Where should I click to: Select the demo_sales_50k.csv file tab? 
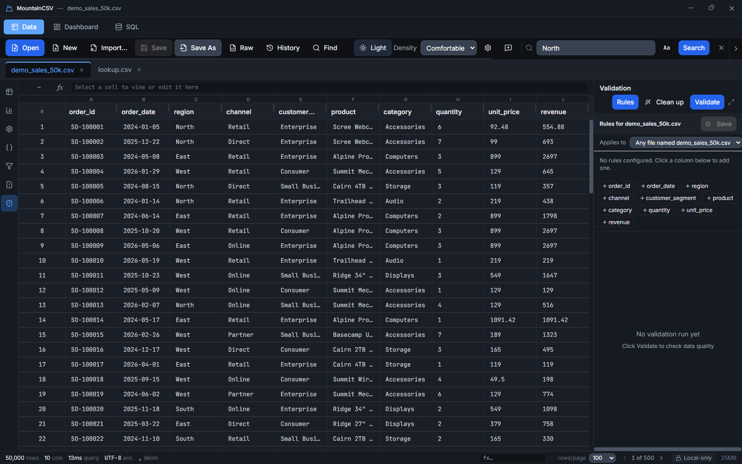[43, 70]
